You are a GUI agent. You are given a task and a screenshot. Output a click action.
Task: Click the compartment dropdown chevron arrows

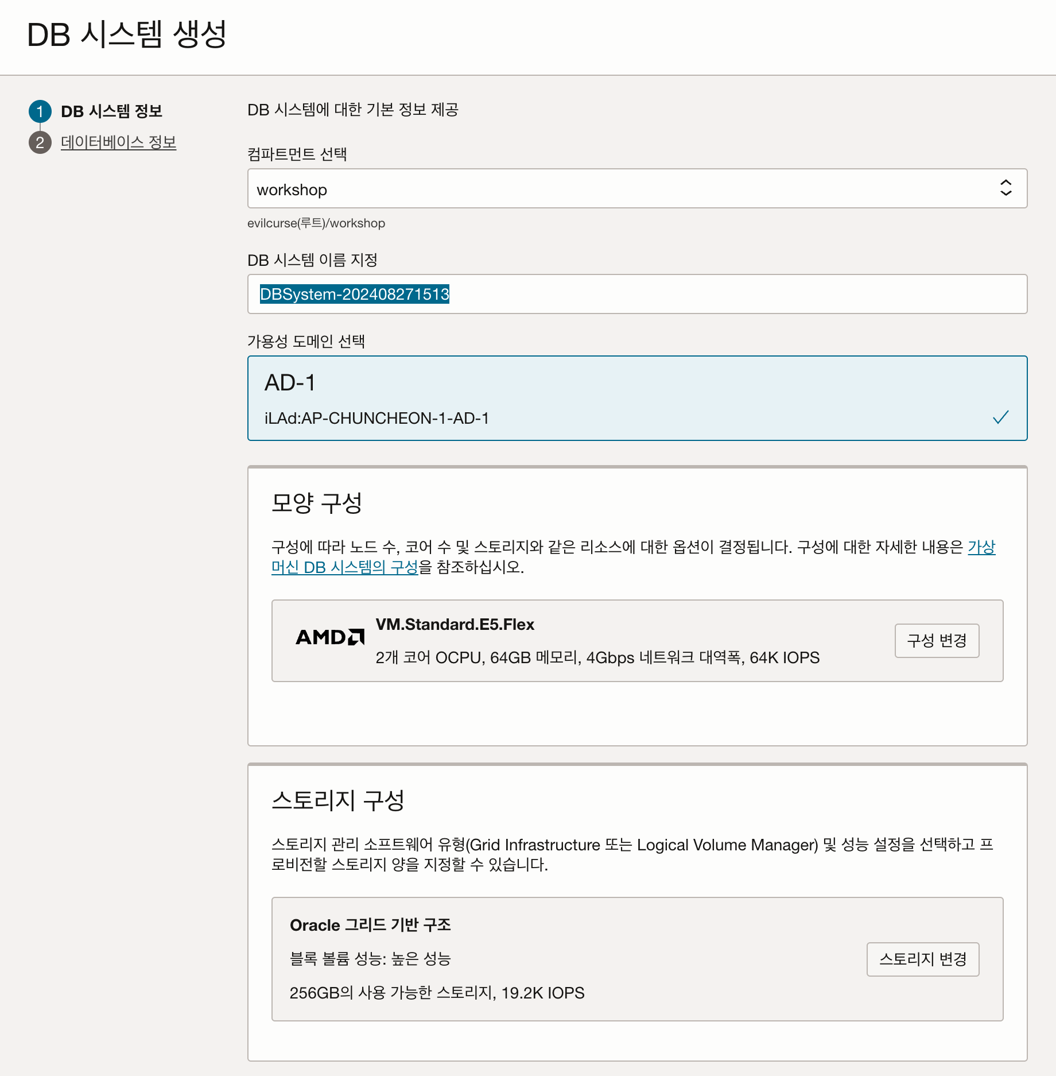pos(1005,188)
